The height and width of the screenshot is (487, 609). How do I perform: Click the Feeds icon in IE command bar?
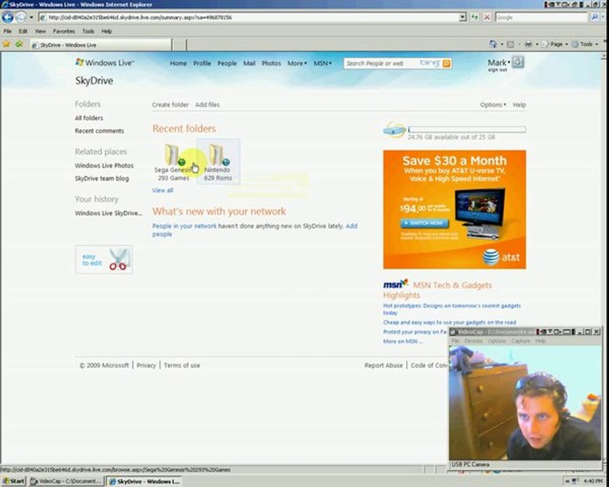click(x=510, y=44)
